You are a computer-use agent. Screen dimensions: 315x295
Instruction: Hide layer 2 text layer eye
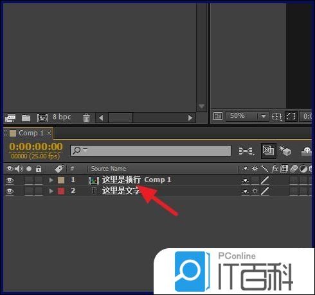pyautogui.click(x=10, y=191)
